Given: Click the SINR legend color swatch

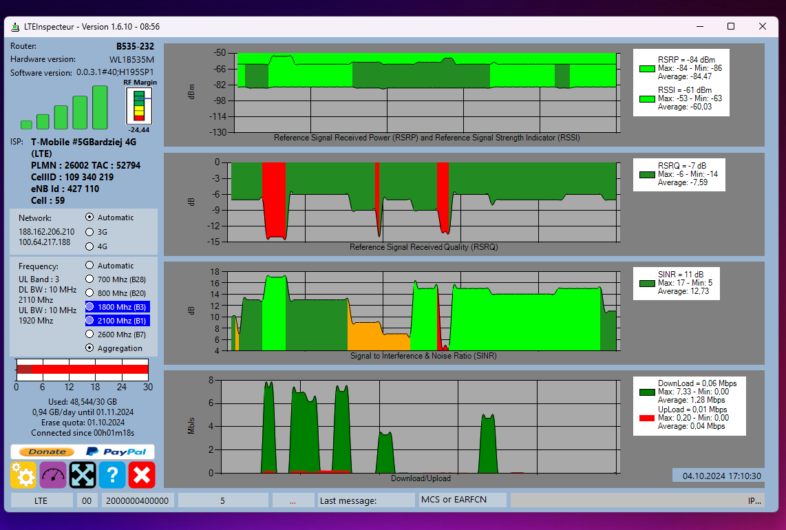Looking at the screenshot, I should (647, 284).
